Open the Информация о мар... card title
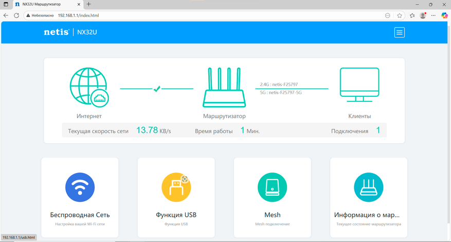 coord(368,215)
